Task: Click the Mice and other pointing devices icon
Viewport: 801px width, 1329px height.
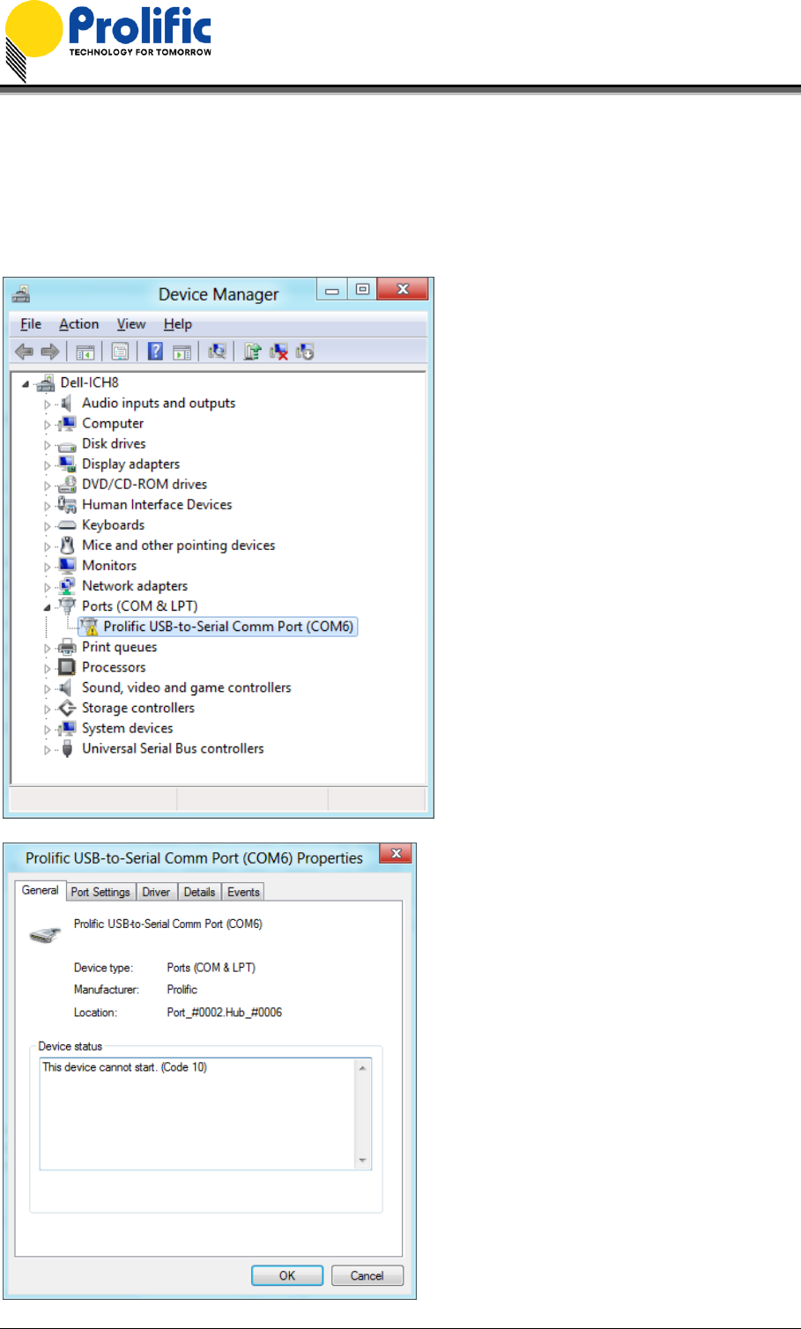Action: pyautogui.click(x=67, y=546)
